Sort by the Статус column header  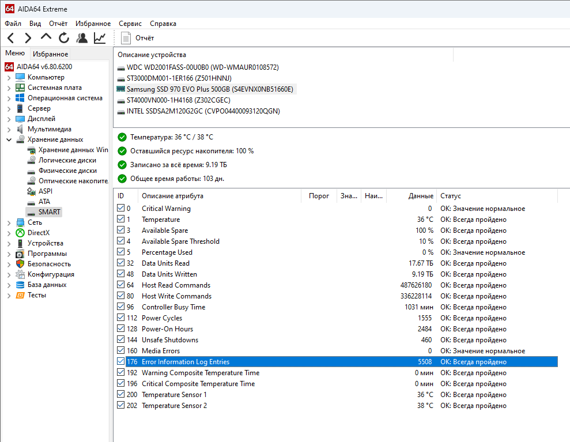(x=497, y=196)
